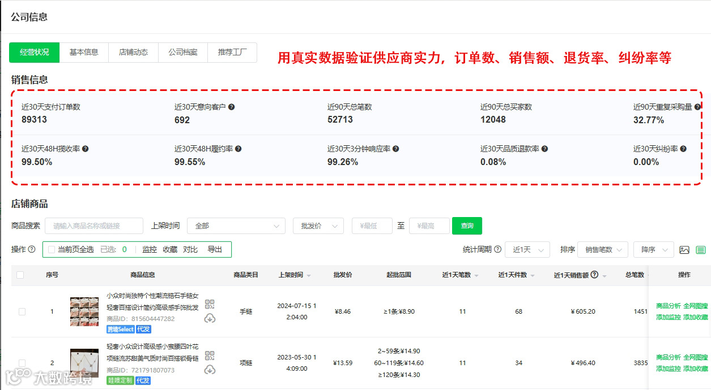Open 全网图搜 link for row 2
The height and width of the screenshot is (390, 711).
[x=696, y=357]
